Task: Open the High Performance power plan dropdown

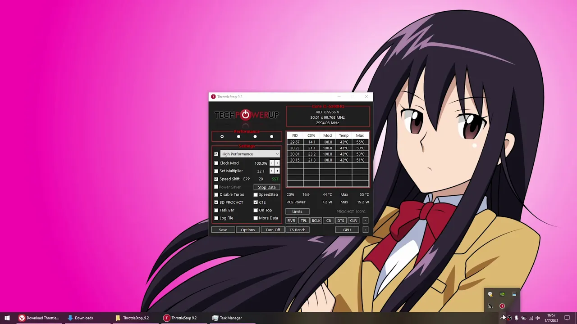Action: coord(250,154)
